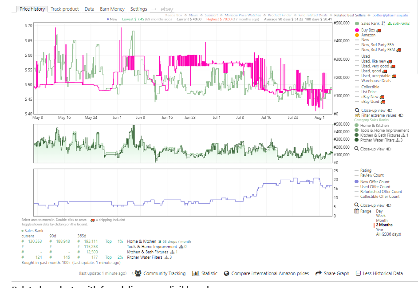Show the Used price line

[366, 56]
